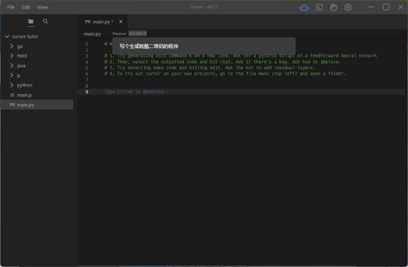Open the File menu
408x267 pixels.
[x=11, y=7]
